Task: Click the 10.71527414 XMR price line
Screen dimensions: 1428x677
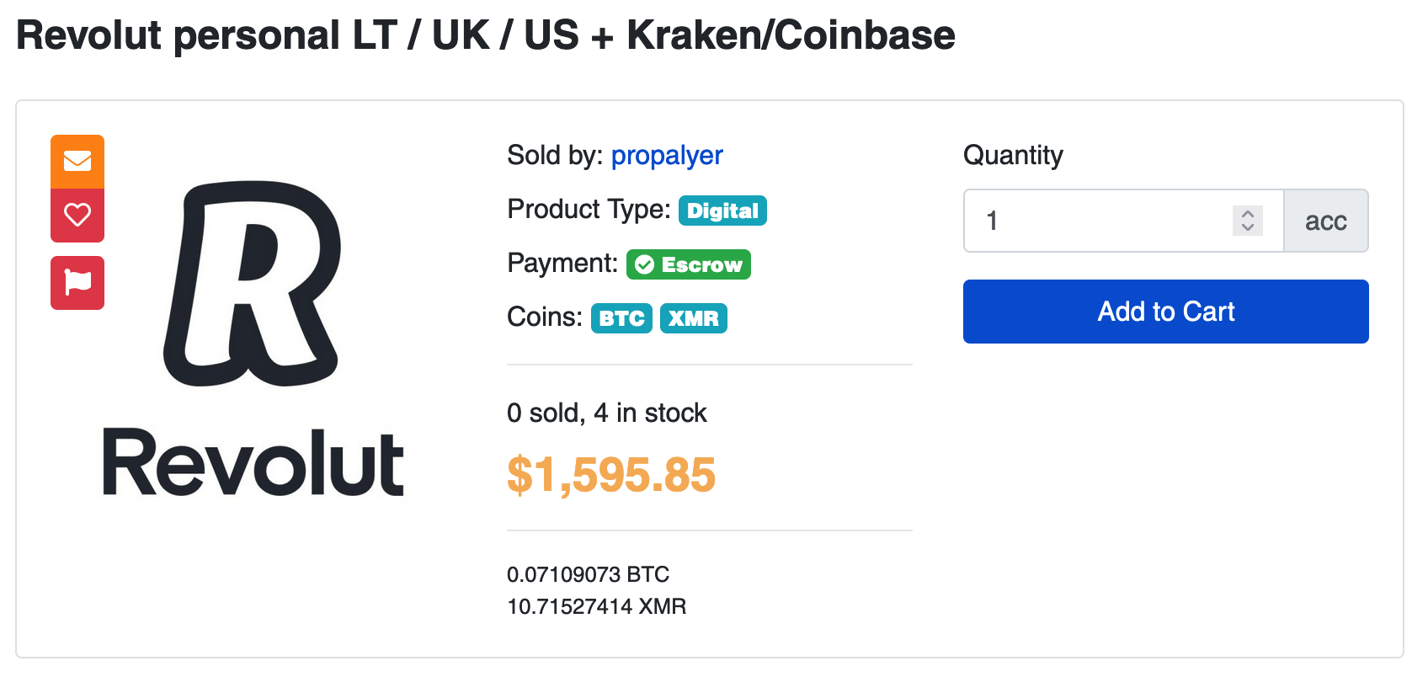Action: 596,606
